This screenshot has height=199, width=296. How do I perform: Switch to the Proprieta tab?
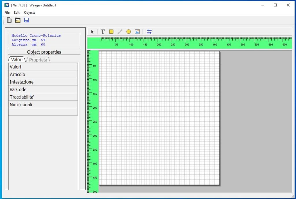tap(38, 60)
